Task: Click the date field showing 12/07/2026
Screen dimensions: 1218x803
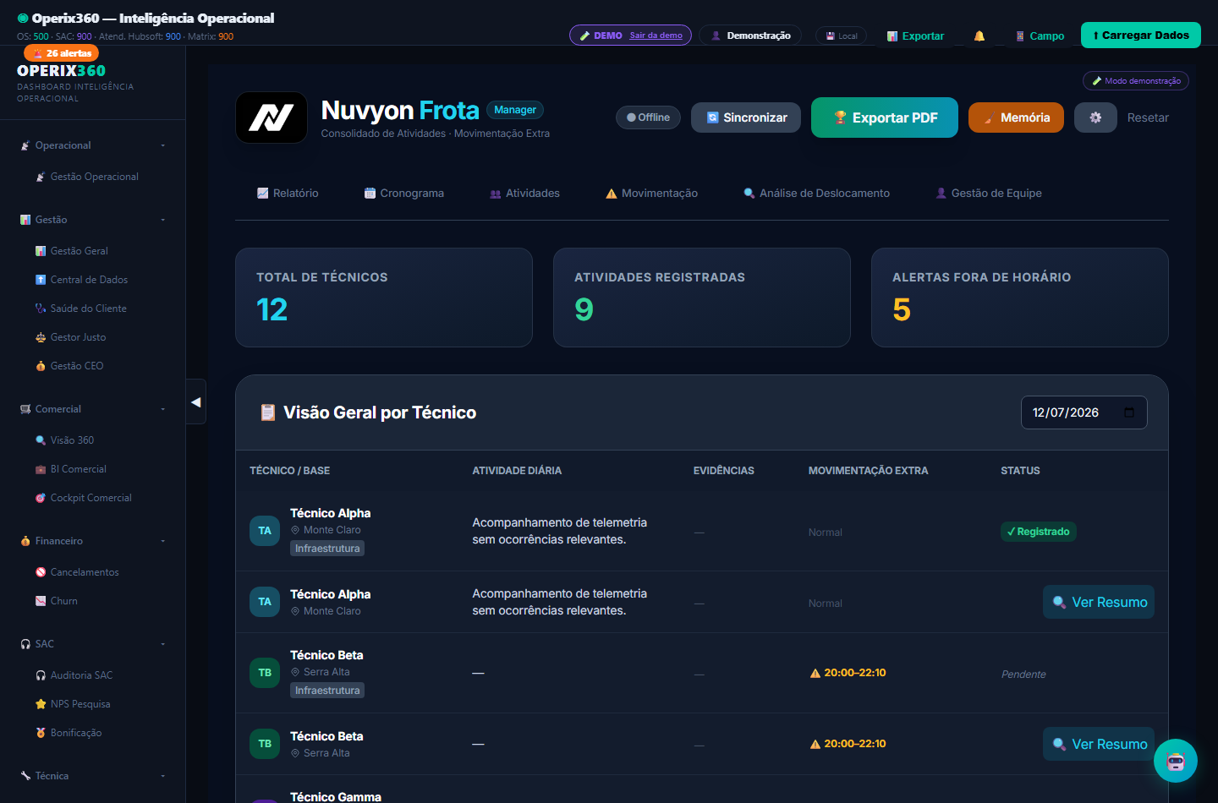Action: 1084,412
